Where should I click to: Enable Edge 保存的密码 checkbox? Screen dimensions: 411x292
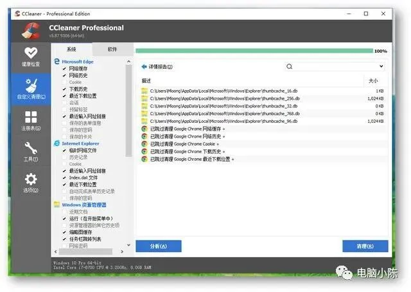64,130
